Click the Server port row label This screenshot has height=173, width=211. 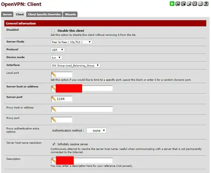[14, 97]
